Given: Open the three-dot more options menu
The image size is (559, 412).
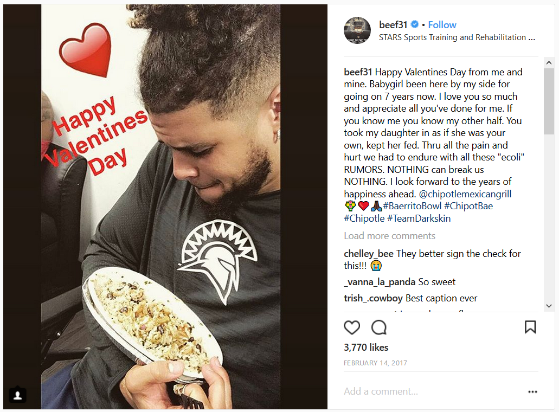Looking at the screenshot, I should click(532, 392).
